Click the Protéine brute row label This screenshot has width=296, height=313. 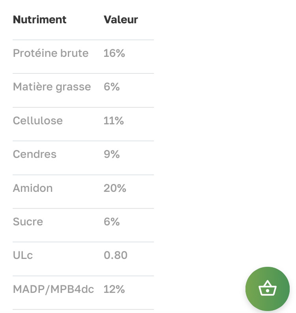[x=51, y=53]
